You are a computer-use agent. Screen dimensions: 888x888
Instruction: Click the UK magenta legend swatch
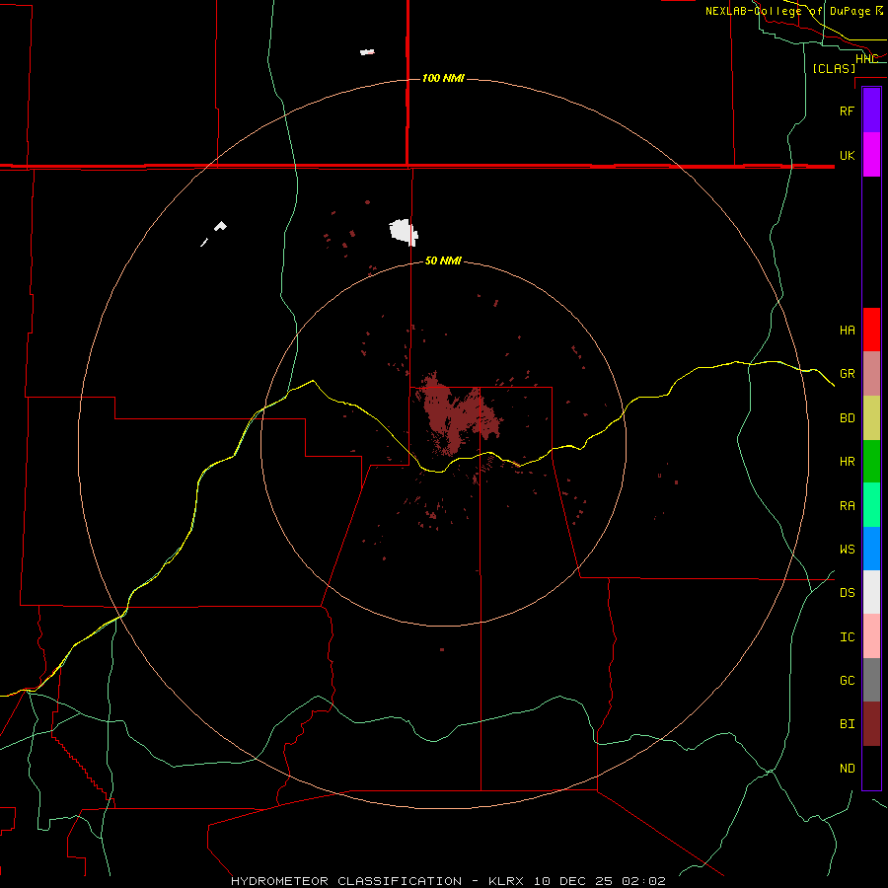coord(871,155)
